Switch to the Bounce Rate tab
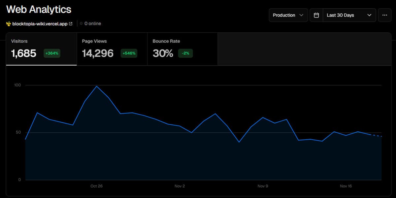Image resolution: width=396 pixels, height=198 pixels. [x=182, y=49]
